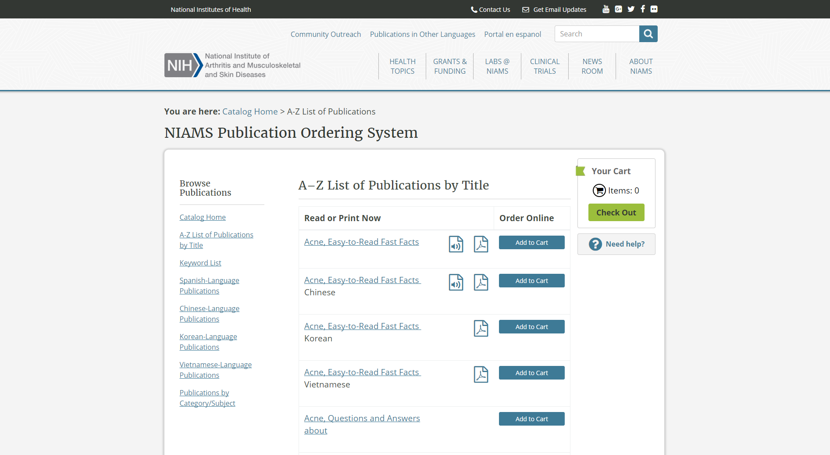Click 'Items: 0' cart text
This screenshot has height=455, width=830.
(x=623, y=190)
